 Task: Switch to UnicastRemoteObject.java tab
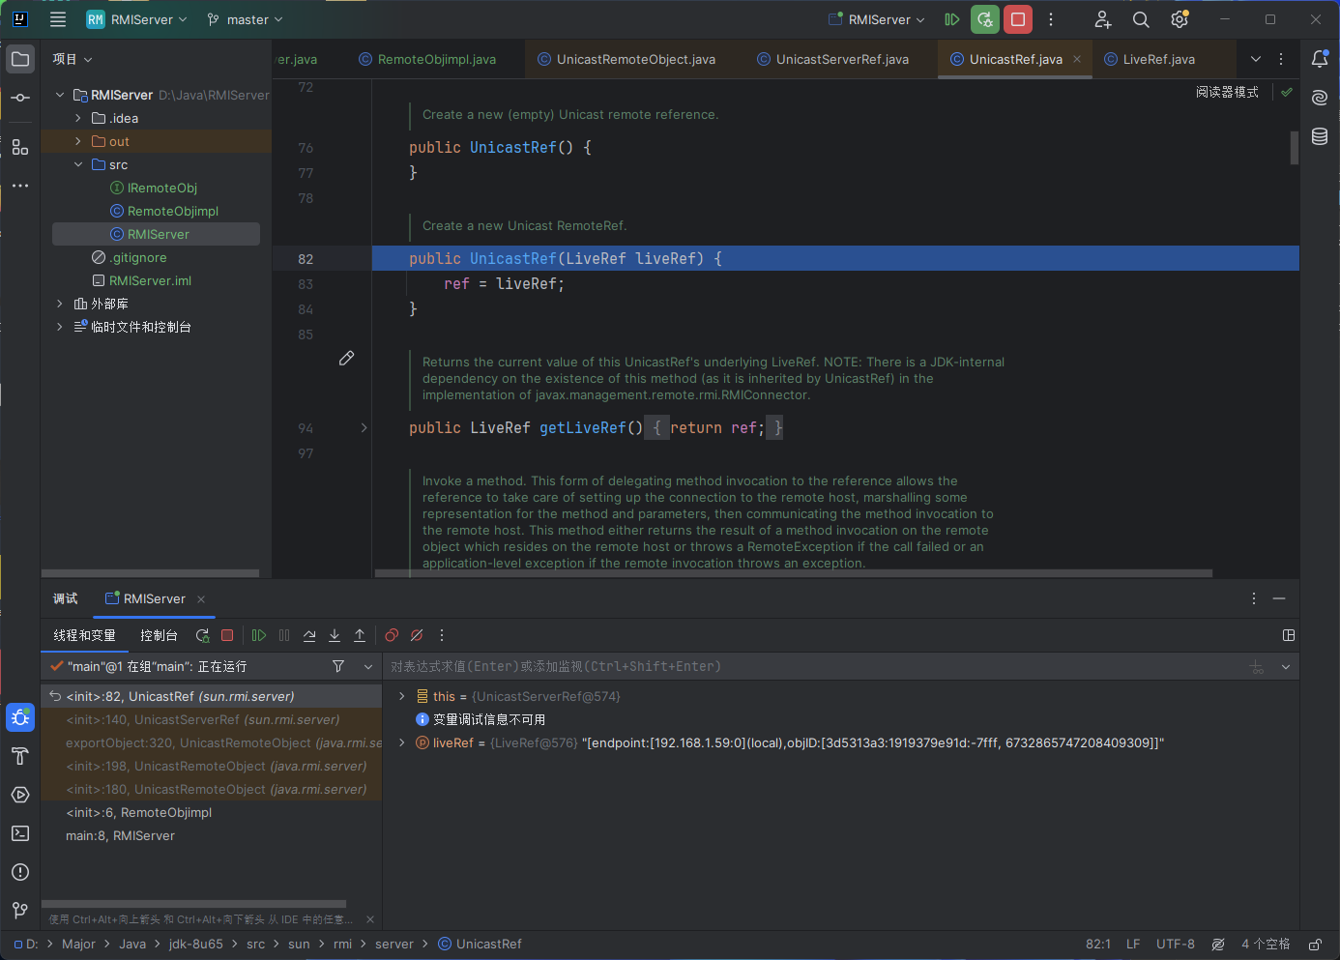click(x=626, y=59)
